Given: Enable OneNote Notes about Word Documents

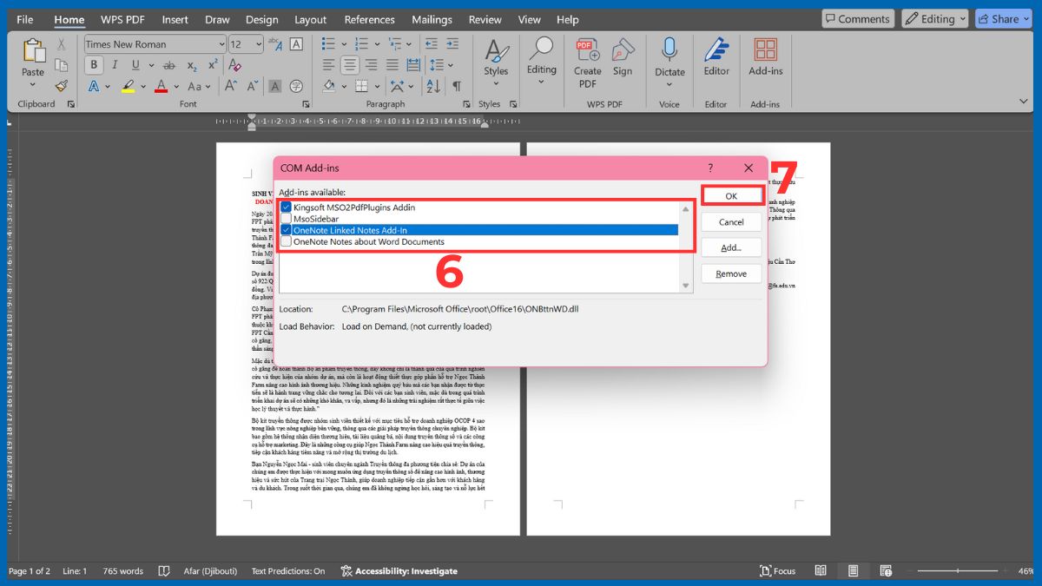Looking at the screenshot, I should click(x=287, y=242).
